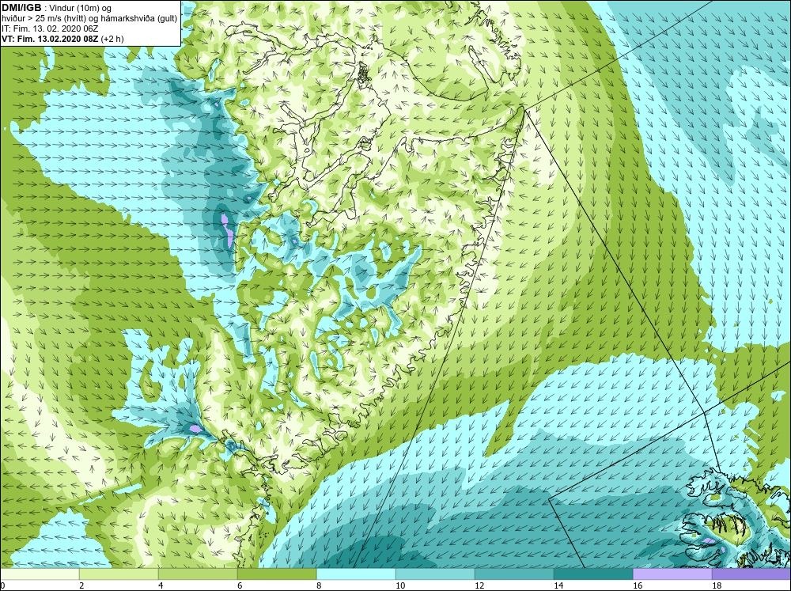
Task: Click the 0–2 m/s pale cream legend swatch
Action: click(40, 574)
